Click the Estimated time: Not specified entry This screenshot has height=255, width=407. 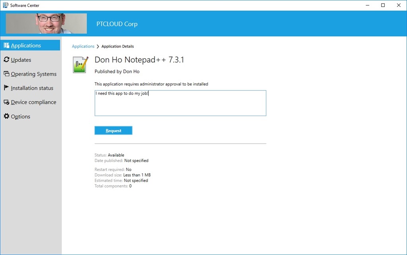121,180
